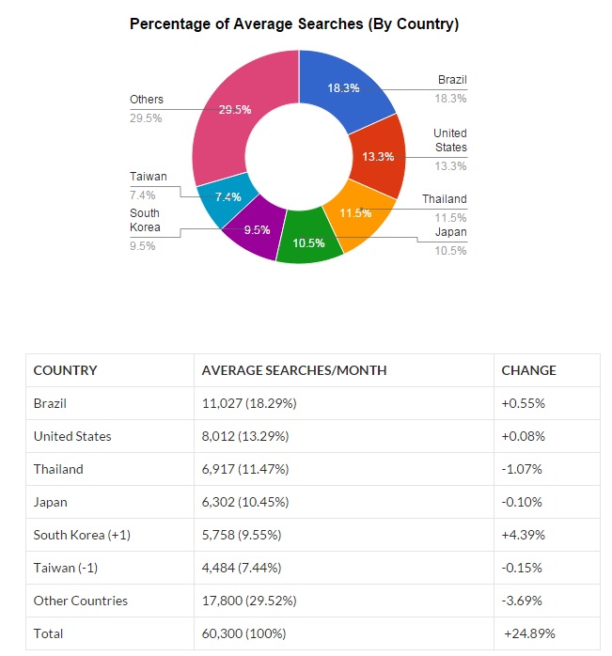Click the AVERAGE SEARCHES/MONTH column header
The image size is (612, 656).
tap(344, 370)
